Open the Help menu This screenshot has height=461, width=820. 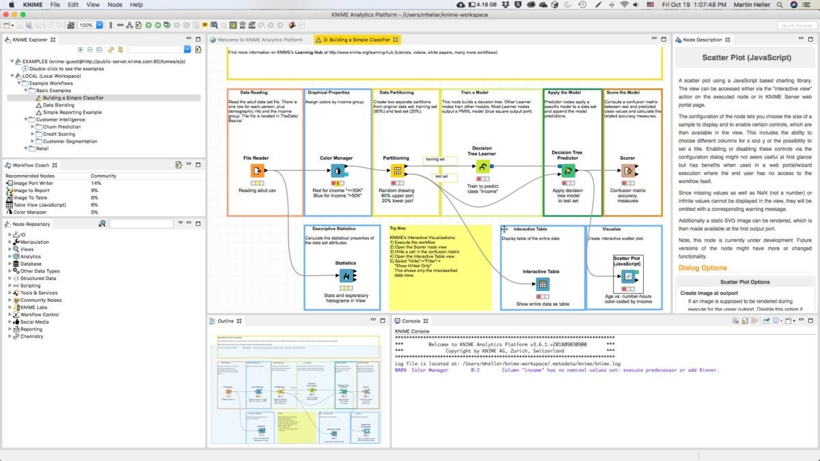137,4
